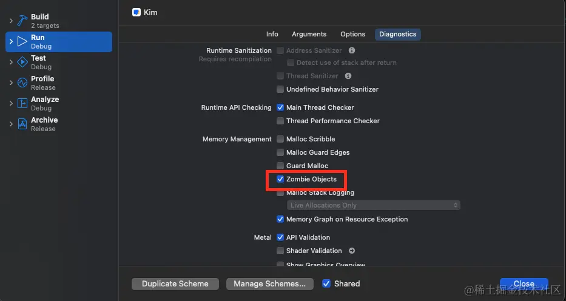This screenshot has width=566, height=301.
Task: Expand the Run scheme action
Action: click(11, 41)
